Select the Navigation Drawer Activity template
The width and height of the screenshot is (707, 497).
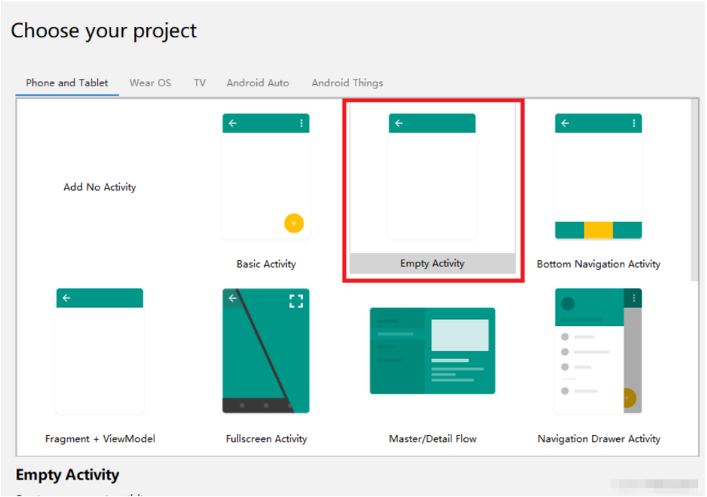coord(598,351)
